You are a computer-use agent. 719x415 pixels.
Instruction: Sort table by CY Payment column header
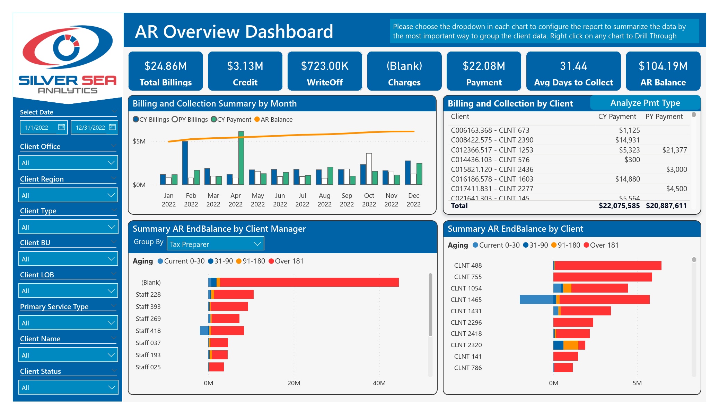click(x=617, y=117)
